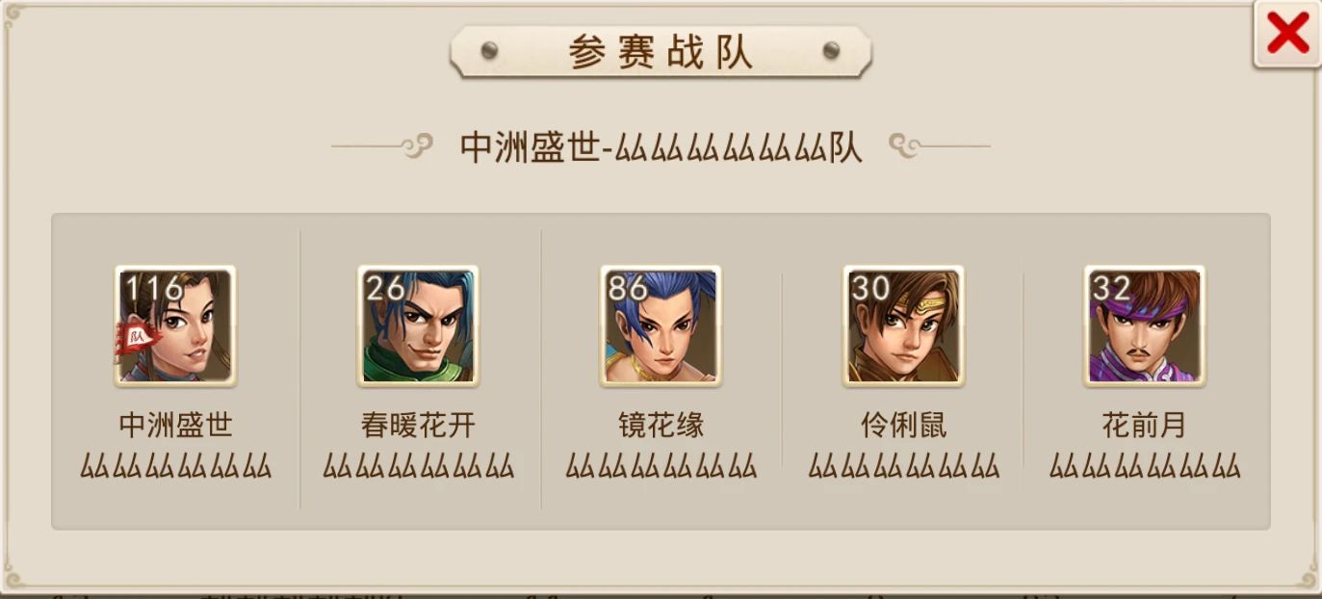Tap the level 86 blue-haired avatar
This screenshot has height=599, width=1322.
coord(661,326)
